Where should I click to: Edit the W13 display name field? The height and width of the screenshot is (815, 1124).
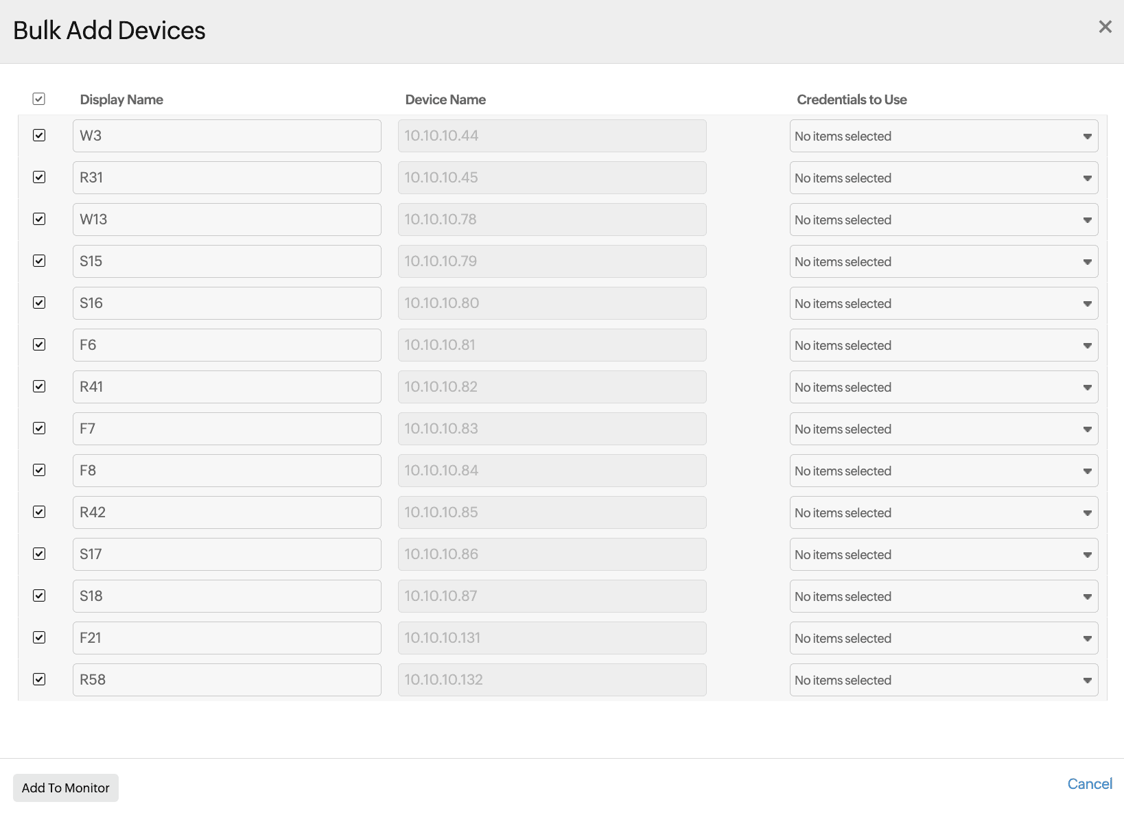click(x=226, y=220)
